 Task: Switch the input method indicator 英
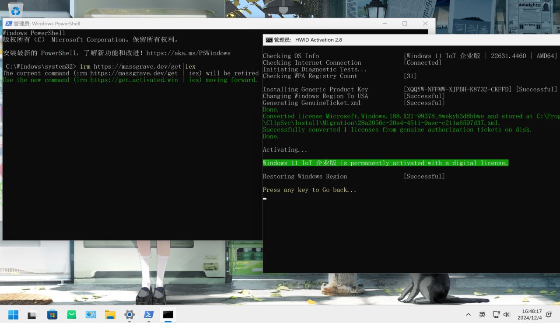tap(482, 314)
